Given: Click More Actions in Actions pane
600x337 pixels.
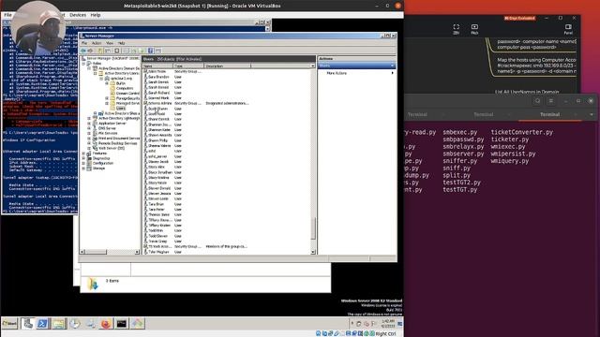Looking at the screenshot, I should pyautogui.click(x=337, y=73).
